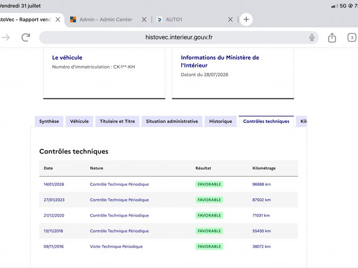Click FAVORABLE badge in 21/12/2020 row
This screenshot has width=358, height=268.
pyautogui.click(x=209, y=215)
